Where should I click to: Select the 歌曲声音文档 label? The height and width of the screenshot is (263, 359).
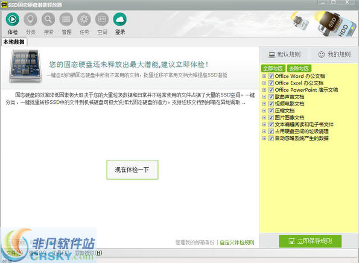point(290,97)
